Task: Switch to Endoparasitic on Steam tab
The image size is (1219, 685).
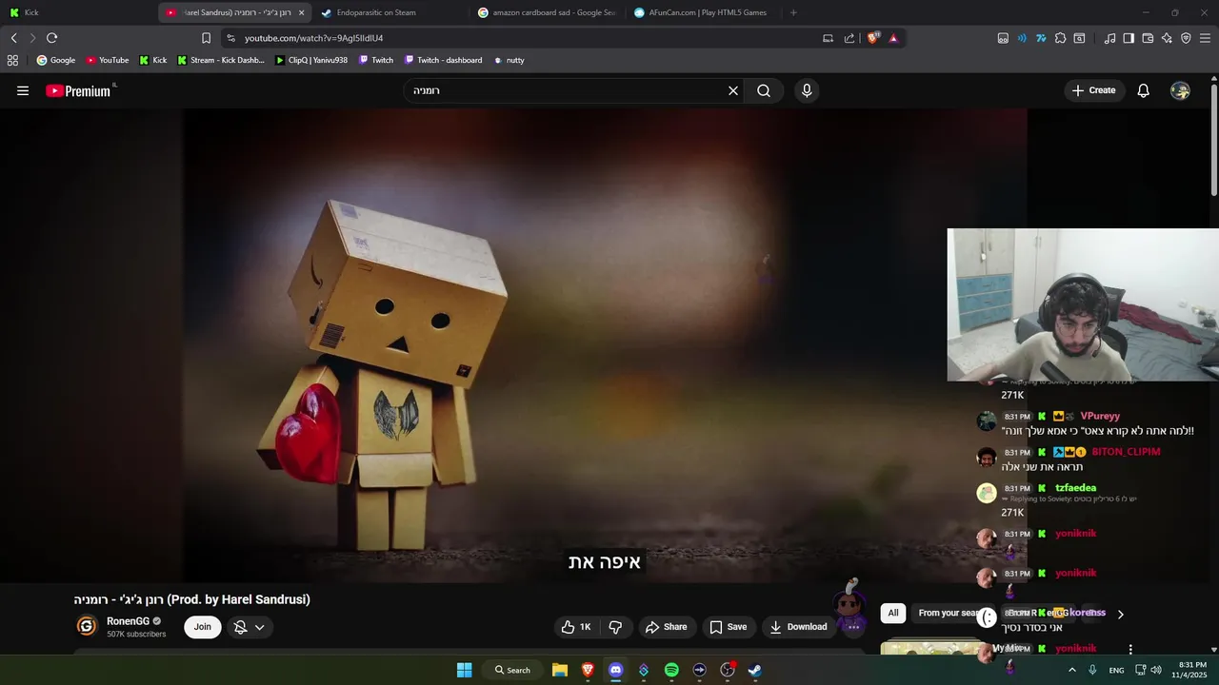Action: [390, 12]
